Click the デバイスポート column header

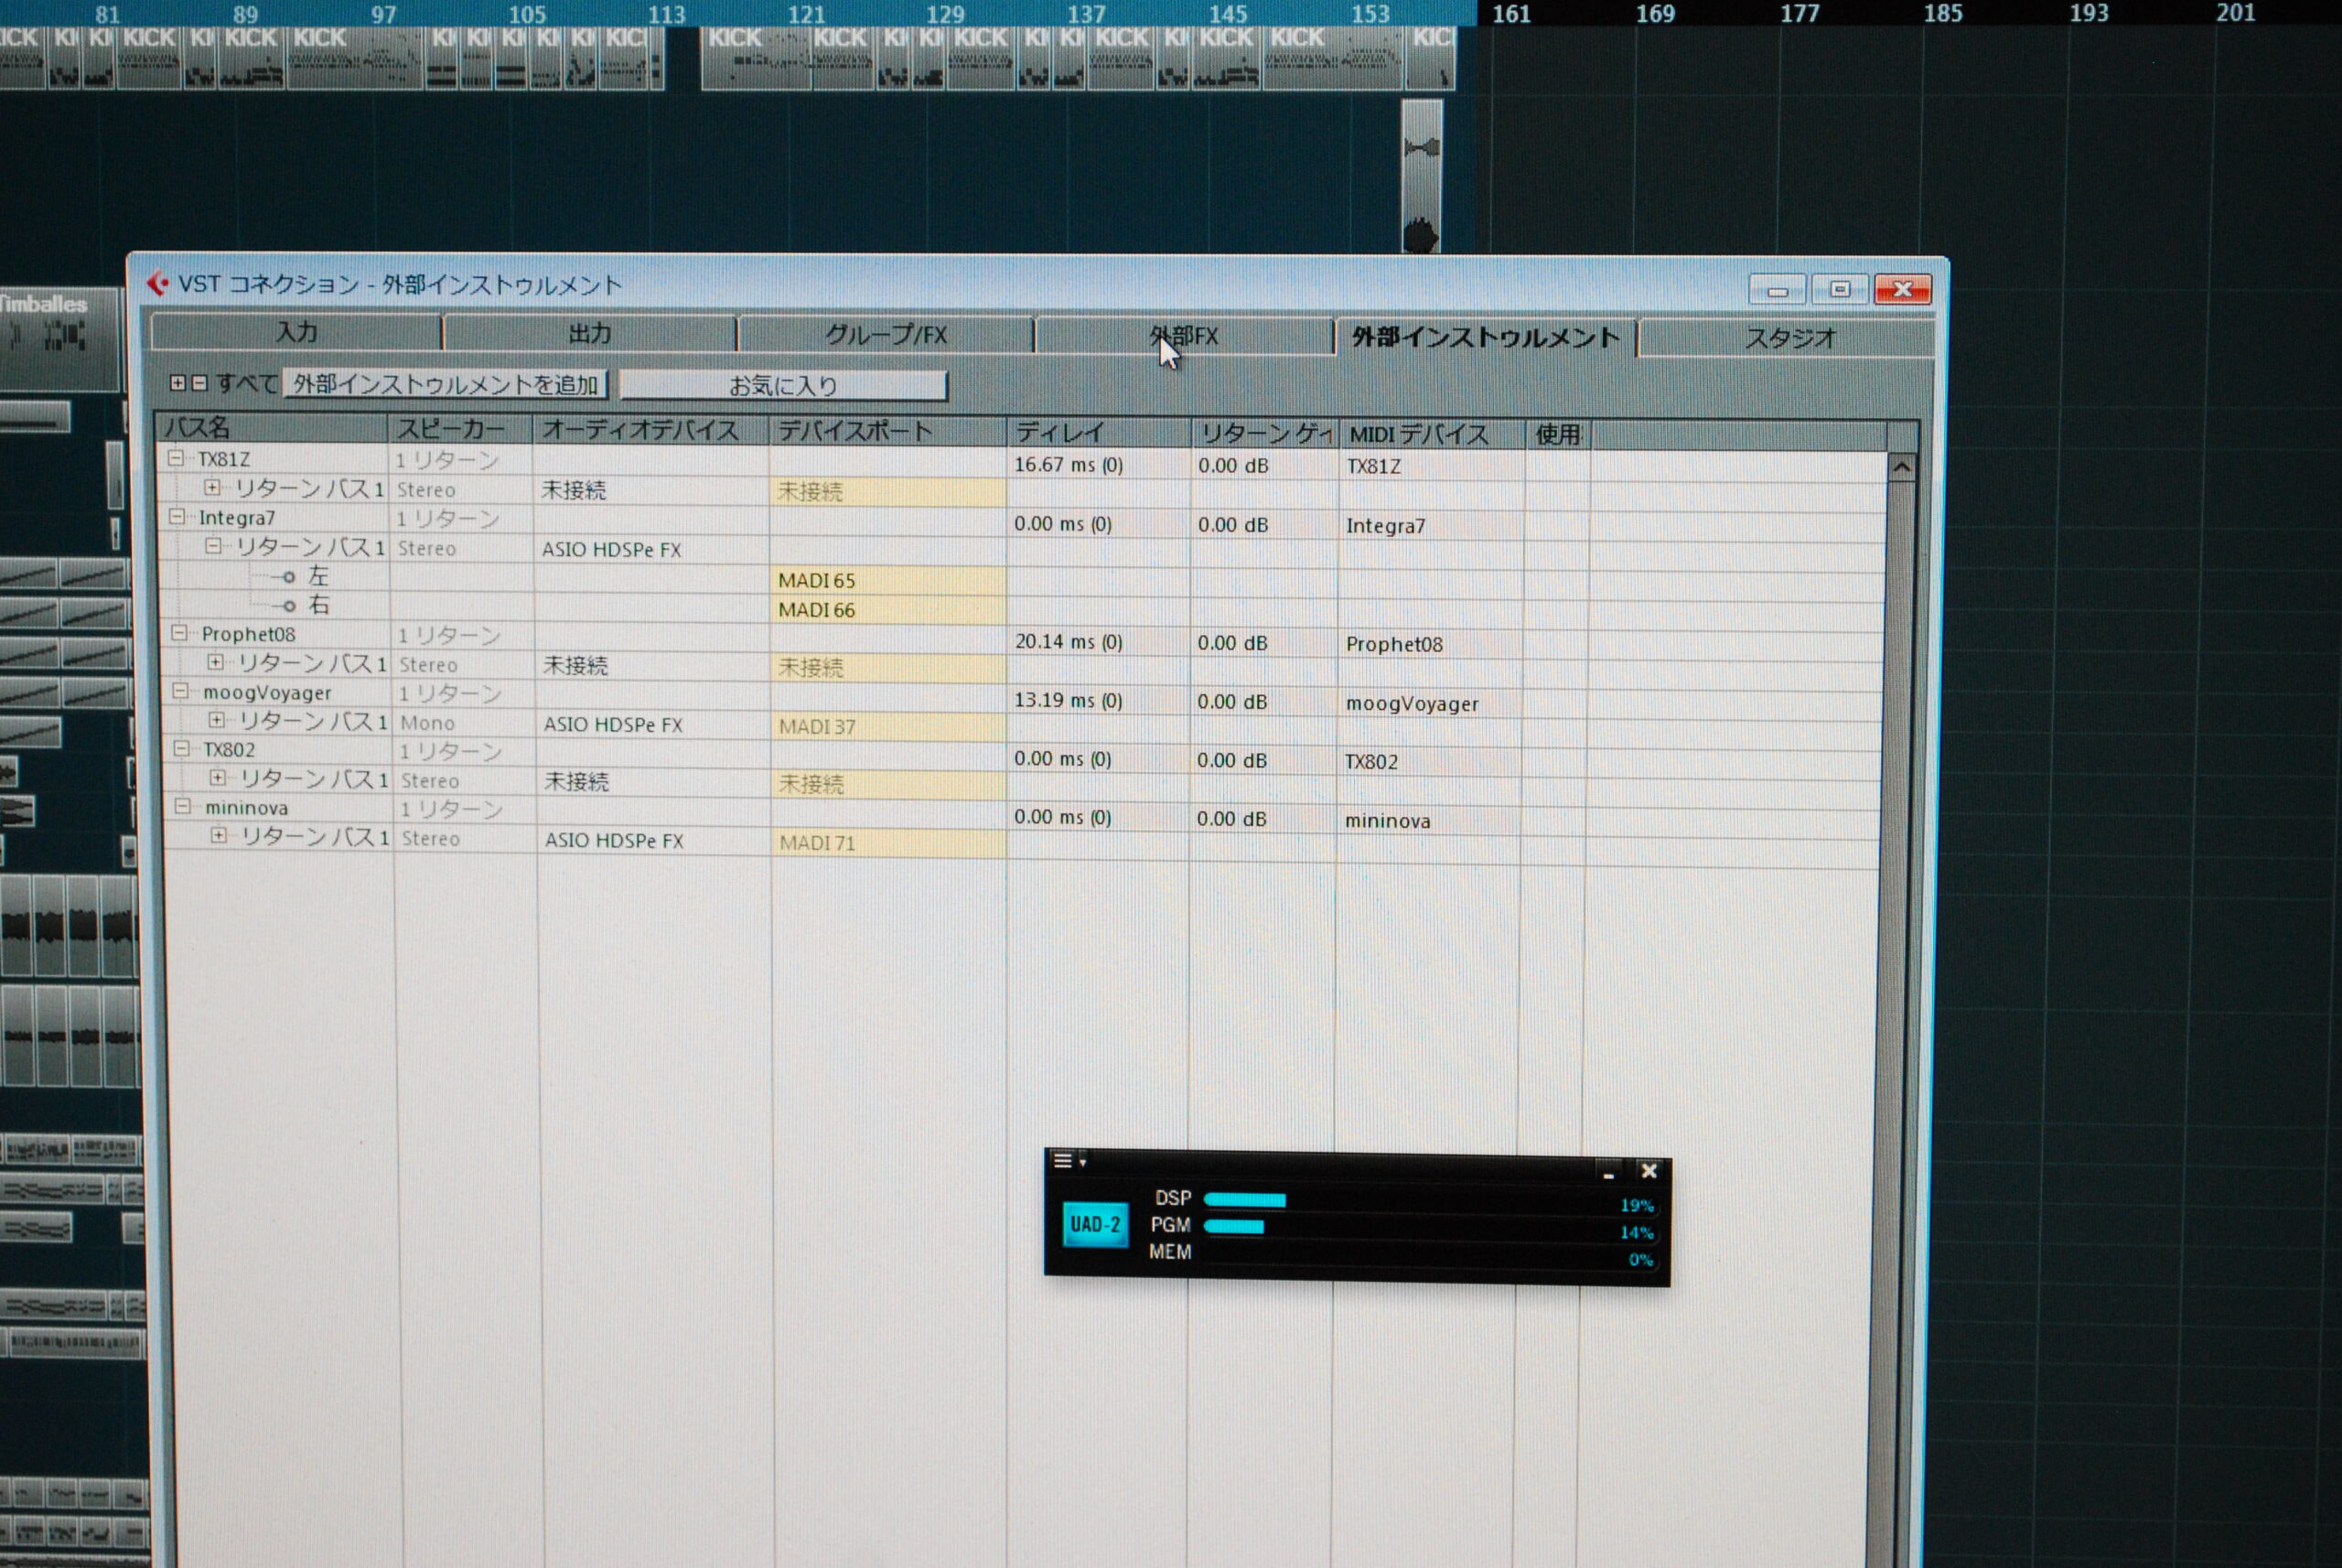coord(888,431)
